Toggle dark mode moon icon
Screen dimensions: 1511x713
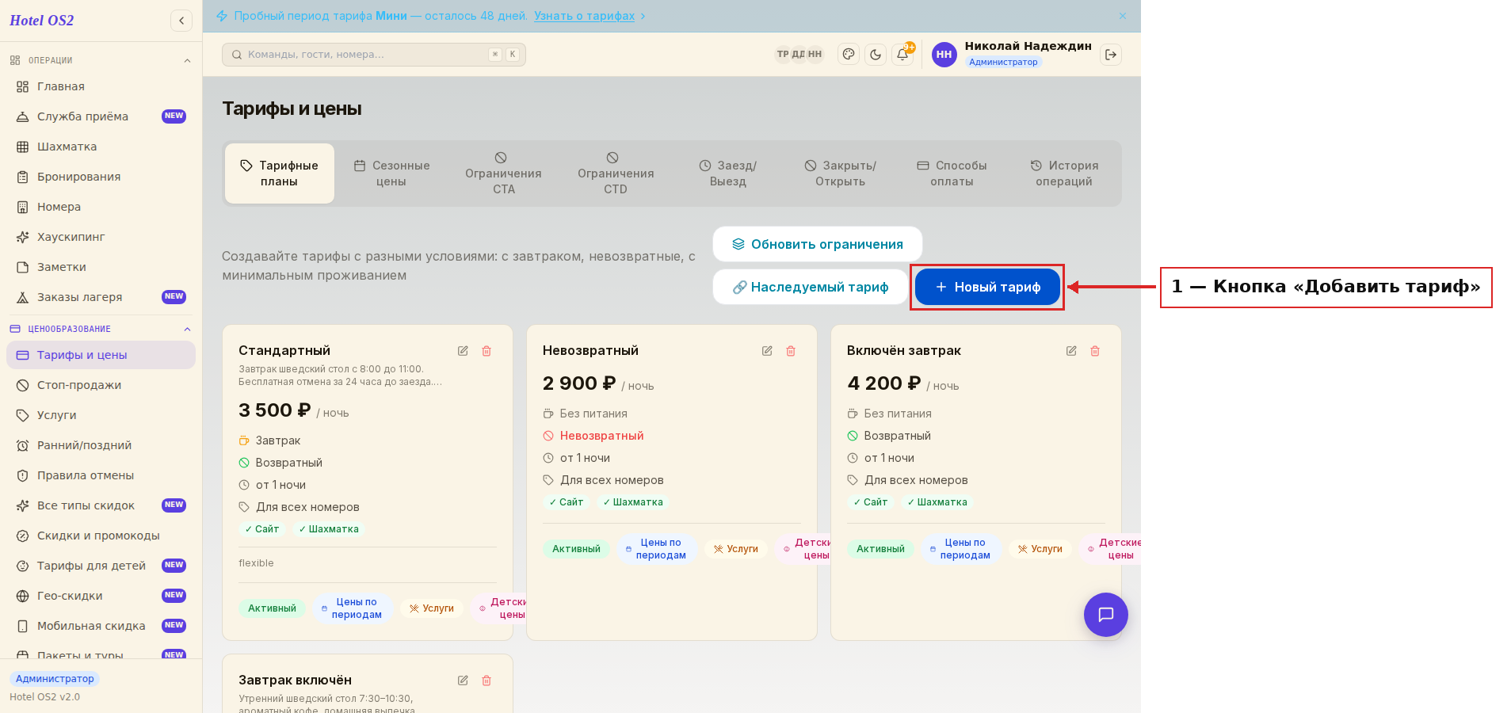coord(876,55)
